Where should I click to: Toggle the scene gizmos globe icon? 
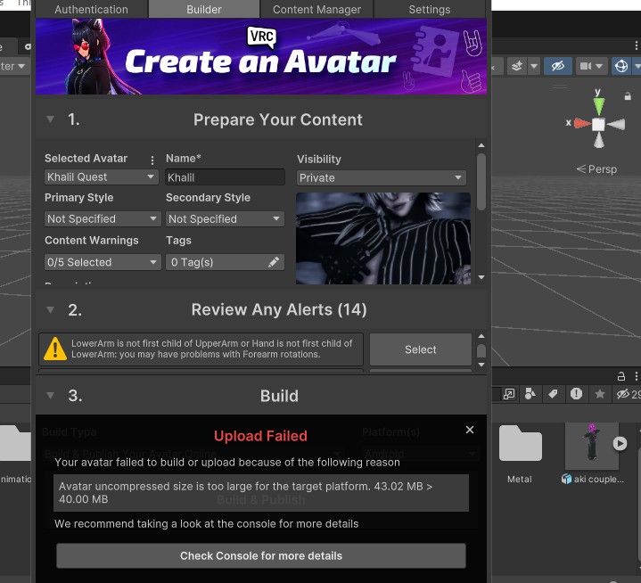click(x=621, y=66)
